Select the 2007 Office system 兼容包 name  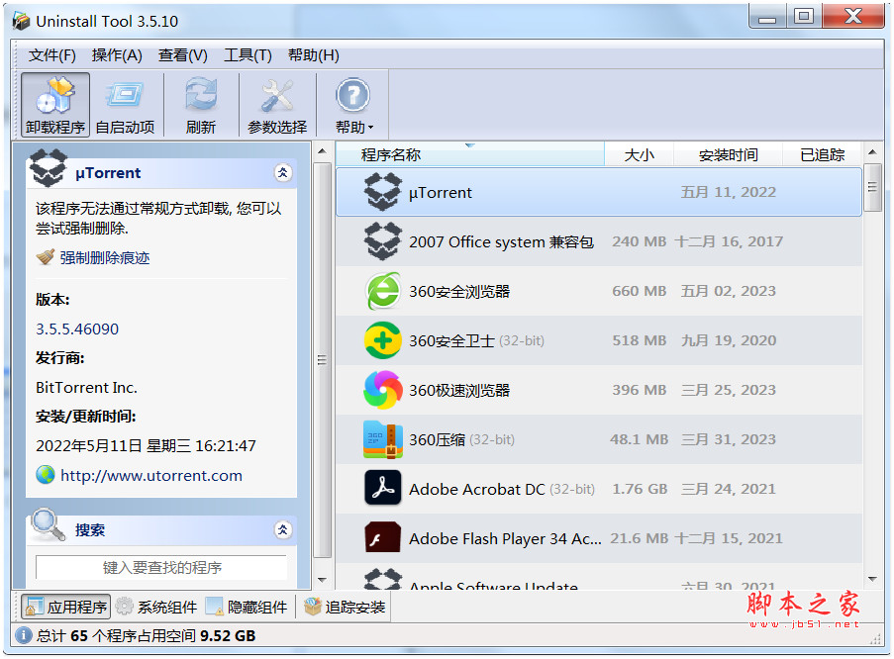pyautogui.click(x=501, y=242)
